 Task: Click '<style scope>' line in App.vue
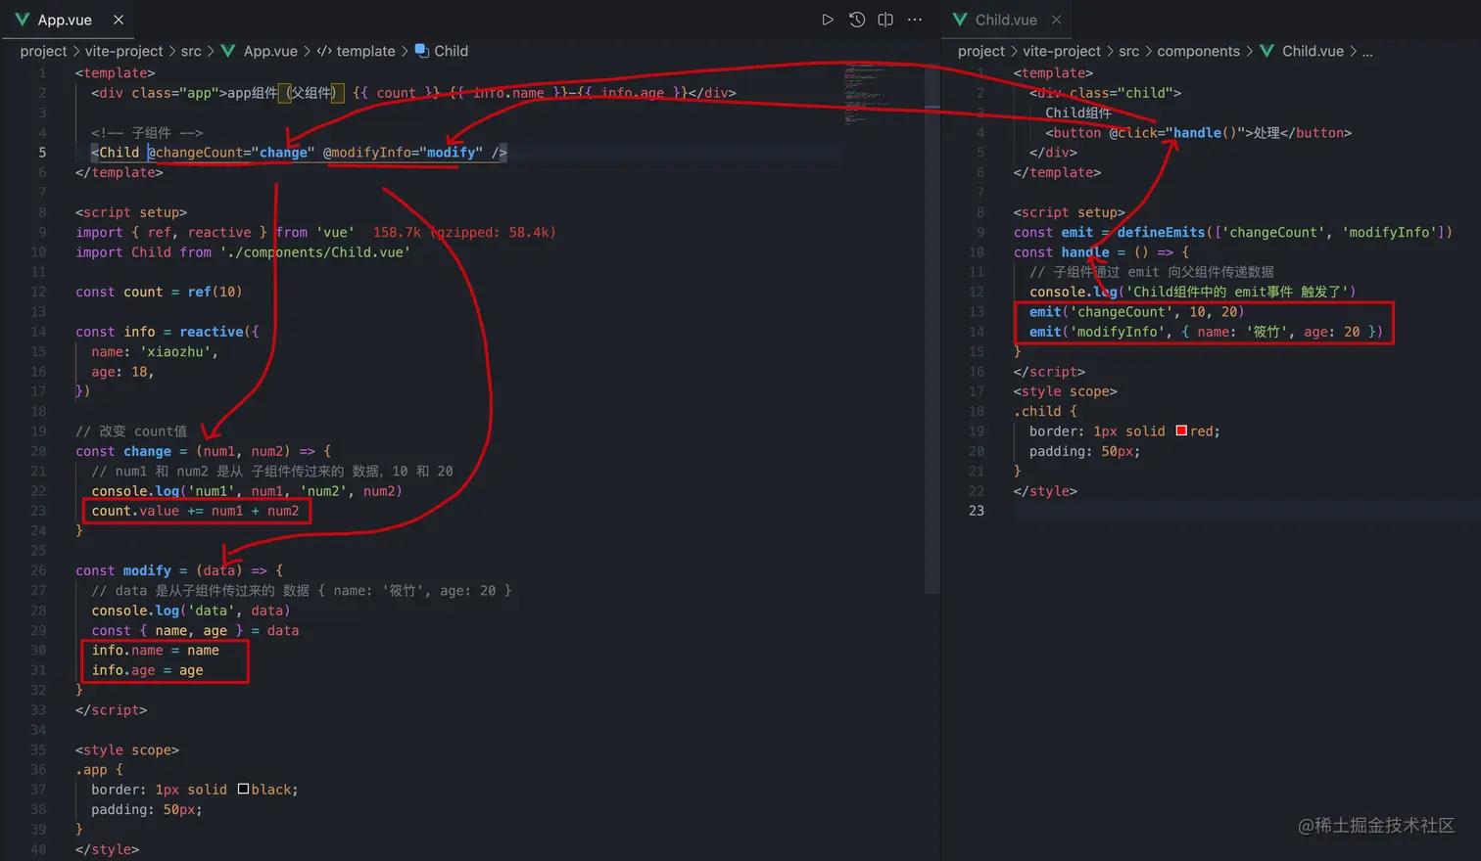(127, 750)
